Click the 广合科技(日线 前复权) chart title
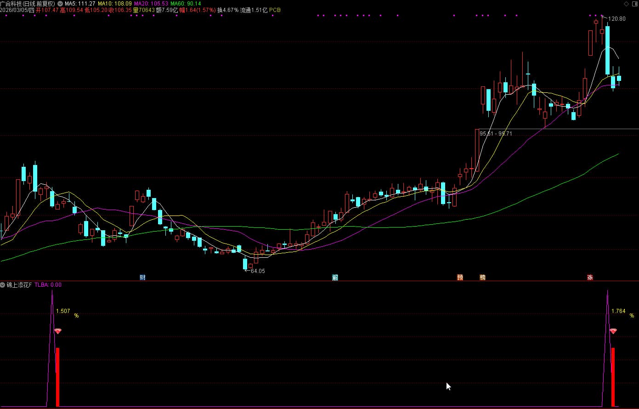 (28, 3)
